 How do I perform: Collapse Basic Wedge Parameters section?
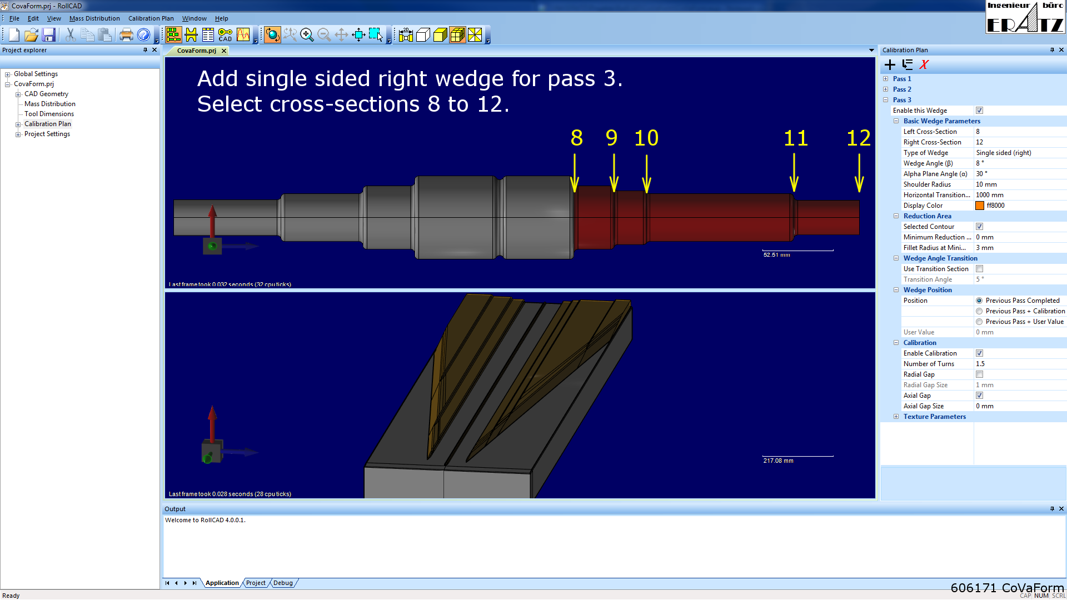896,121
